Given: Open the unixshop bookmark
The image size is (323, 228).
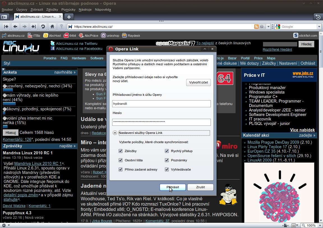Looking at the screenshot, I should 110,36.
